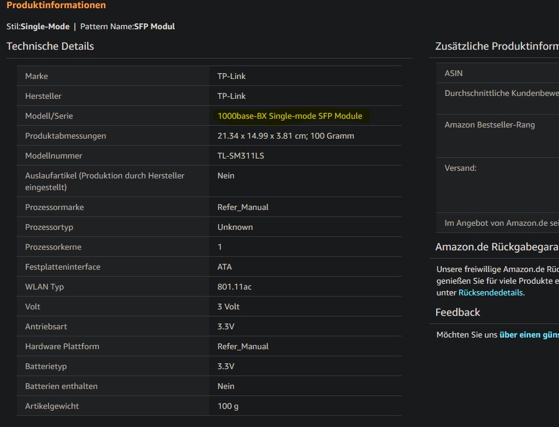Screen dimensions: 559x427
Task: Click the Artikelgewicht value 100 g
Action: tap(228, 406)
